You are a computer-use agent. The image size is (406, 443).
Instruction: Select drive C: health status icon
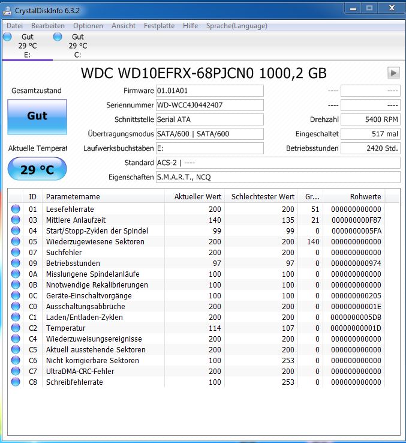pos(58,37)
